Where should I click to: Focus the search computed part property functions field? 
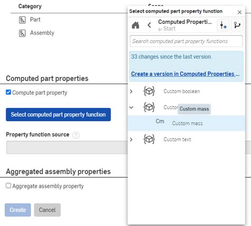[x=186, y=41]
